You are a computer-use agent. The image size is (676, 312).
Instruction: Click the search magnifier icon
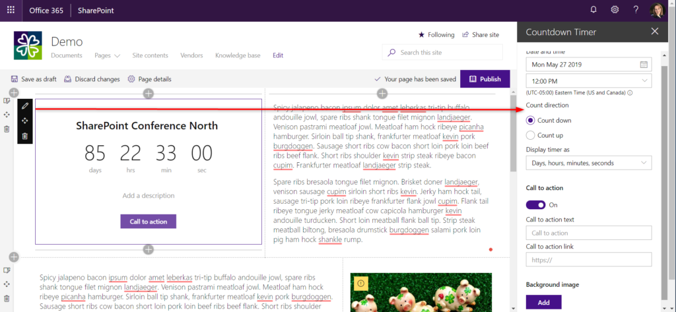(391, 53)
